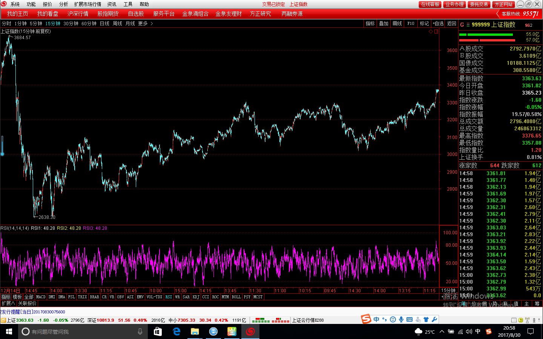
Task: Open F10 company info
Action: pyautogui.click(x=411, y=23)
